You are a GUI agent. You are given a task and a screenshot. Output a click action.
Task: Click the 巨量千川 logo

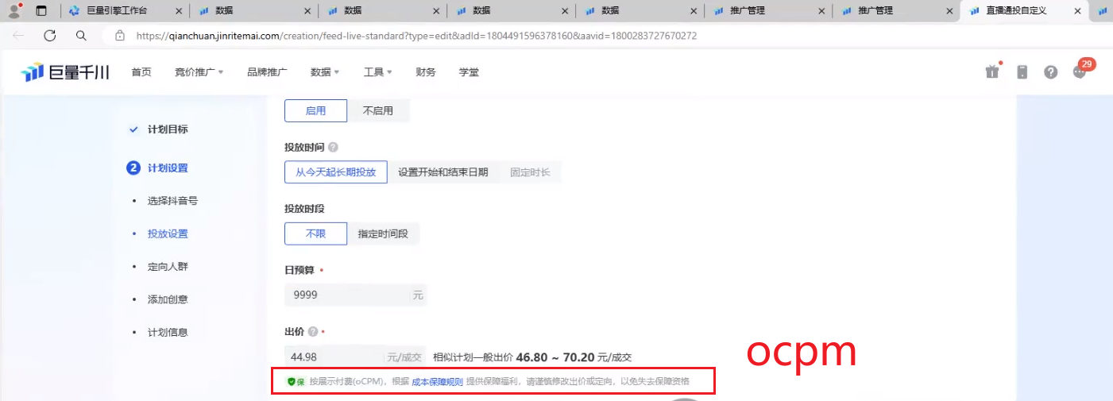tap(65, 72)
